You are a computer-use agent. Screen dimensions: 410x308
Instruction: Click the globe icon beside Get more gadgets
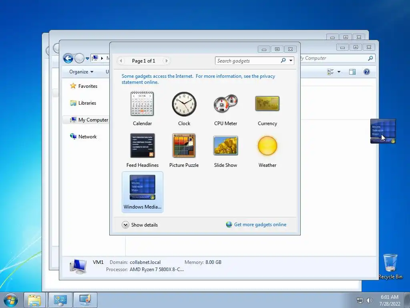(229, 225)
